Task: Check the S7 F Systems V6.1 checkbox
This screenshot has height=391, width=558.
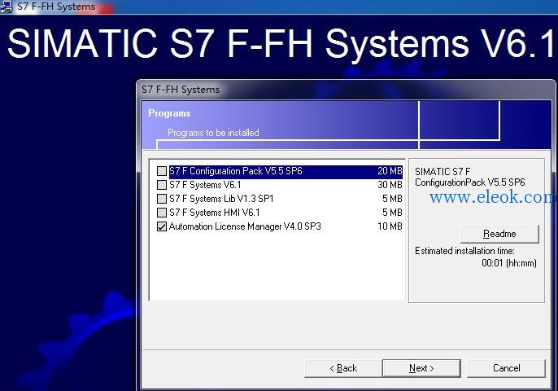Action: coord(162,185)
